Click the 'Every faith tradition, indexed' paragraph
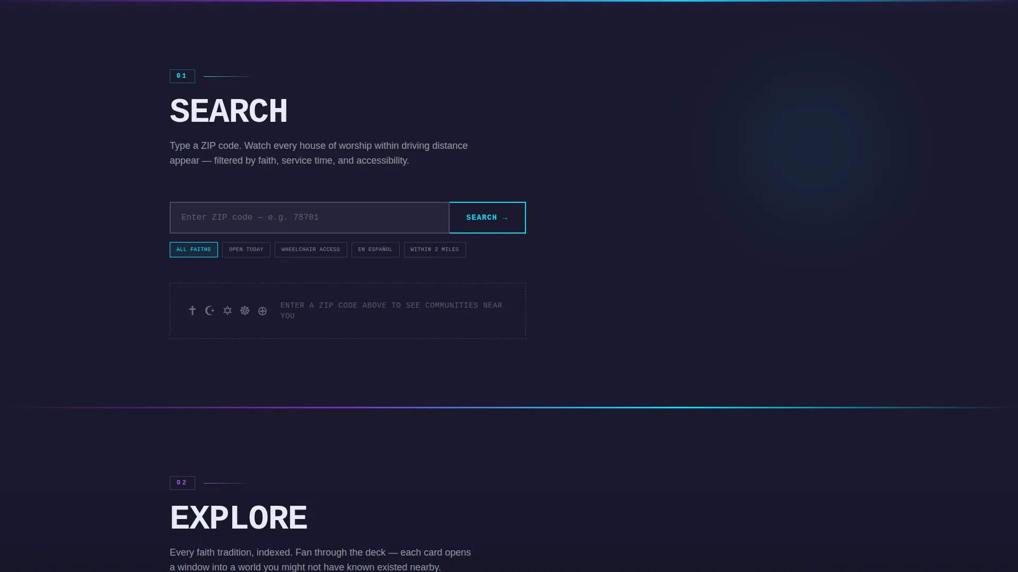The height and width of the screenshot is (572, 1018). pyautogui.click(x=320, y=559)
